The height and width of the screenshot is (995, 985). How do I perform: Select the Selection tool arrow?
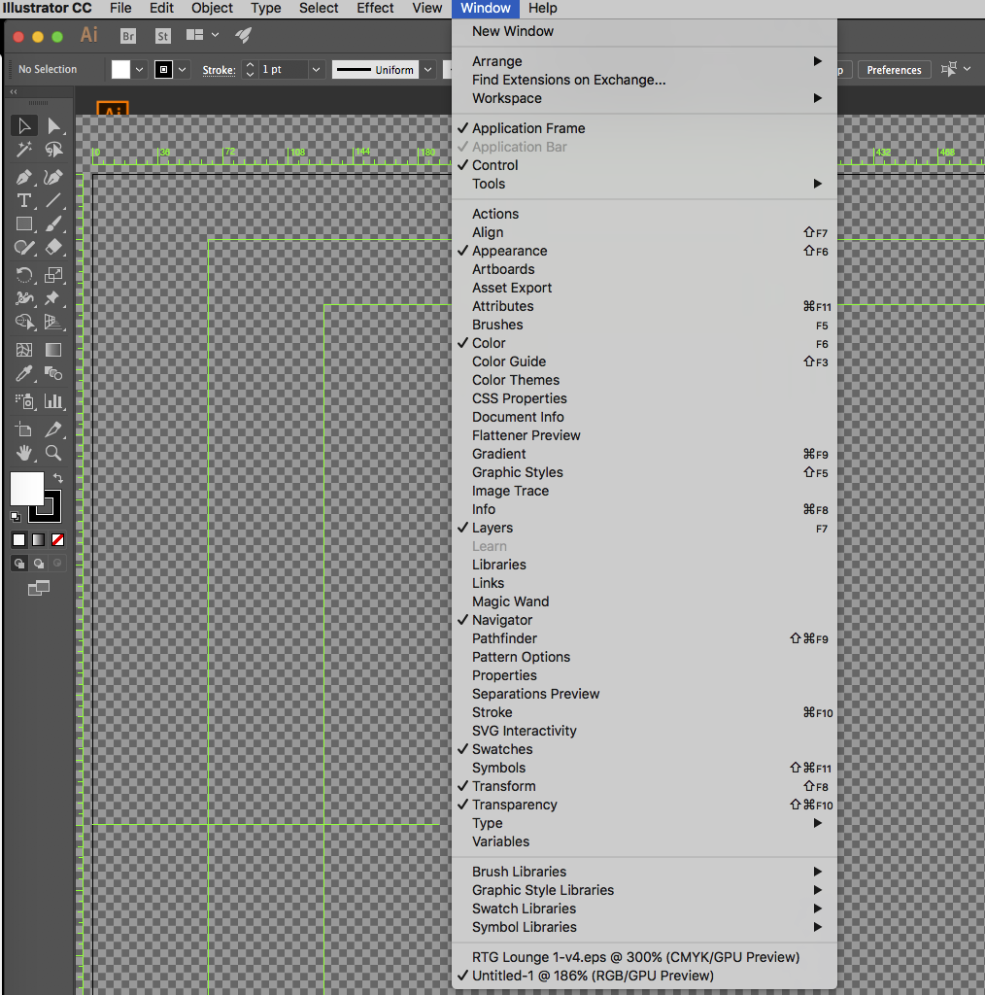[24, 125]
